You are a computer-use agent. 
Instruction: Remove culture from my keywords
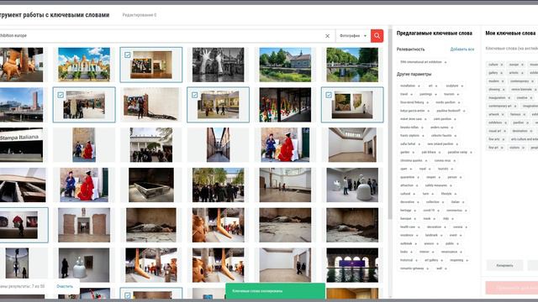point(502,65)
